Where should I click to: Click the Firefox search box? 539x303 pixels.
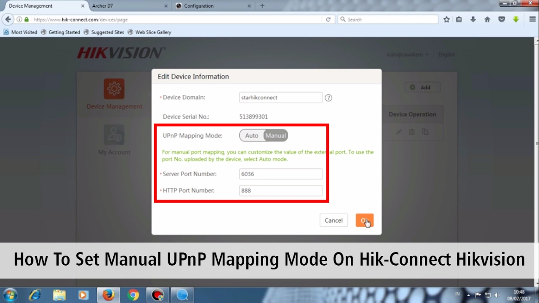pyautogui.click(x=388, y=19)
